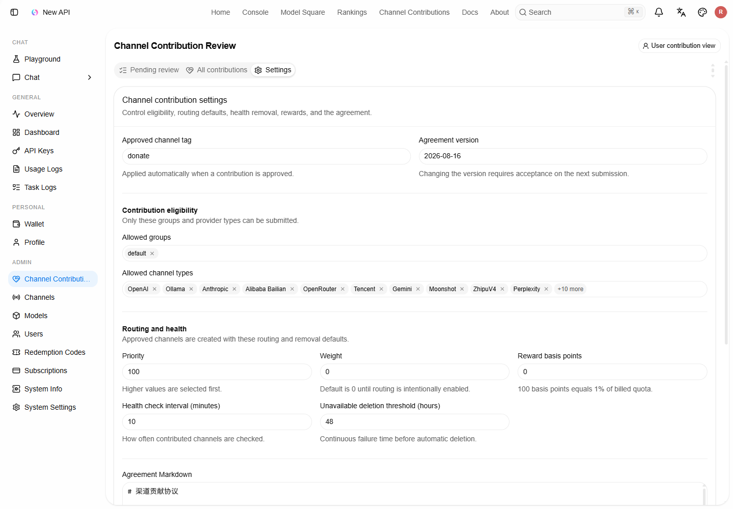Open the Allowed groups selector field

414,253
